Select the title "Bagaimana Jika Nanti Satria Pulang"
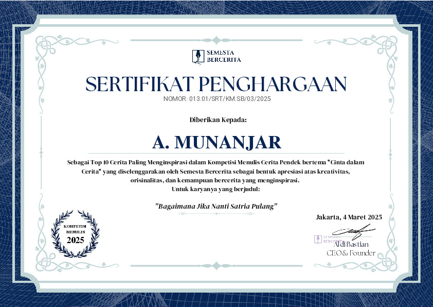 coord(216,207)
